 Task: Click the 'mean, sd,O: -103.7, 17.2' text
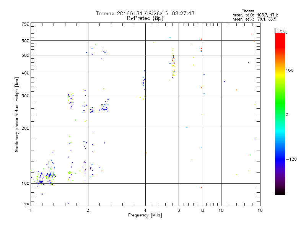[255, 15]
